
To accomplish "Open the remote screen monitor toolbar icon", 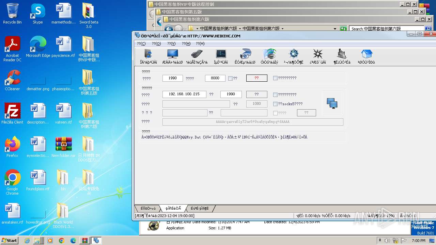I will (172, 56).
